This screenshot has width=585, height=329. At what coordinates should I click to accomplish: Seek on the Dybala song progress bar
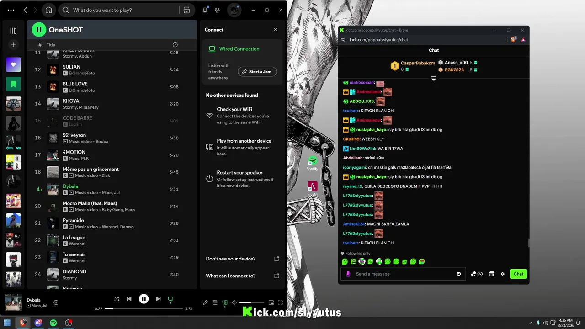(144, 309)
